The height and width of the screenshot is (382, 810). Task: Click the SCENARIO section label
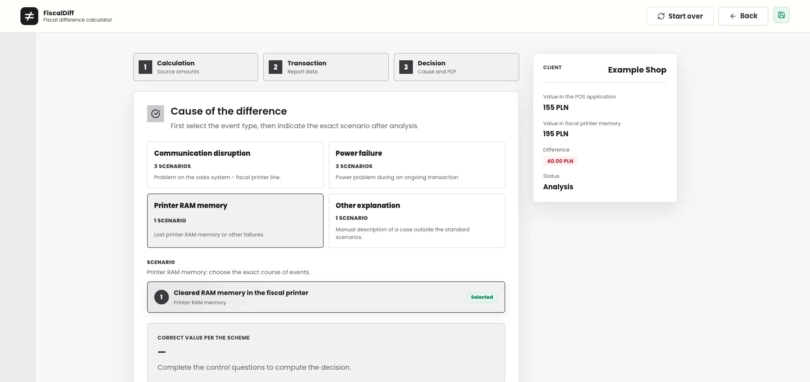(161, 262)
